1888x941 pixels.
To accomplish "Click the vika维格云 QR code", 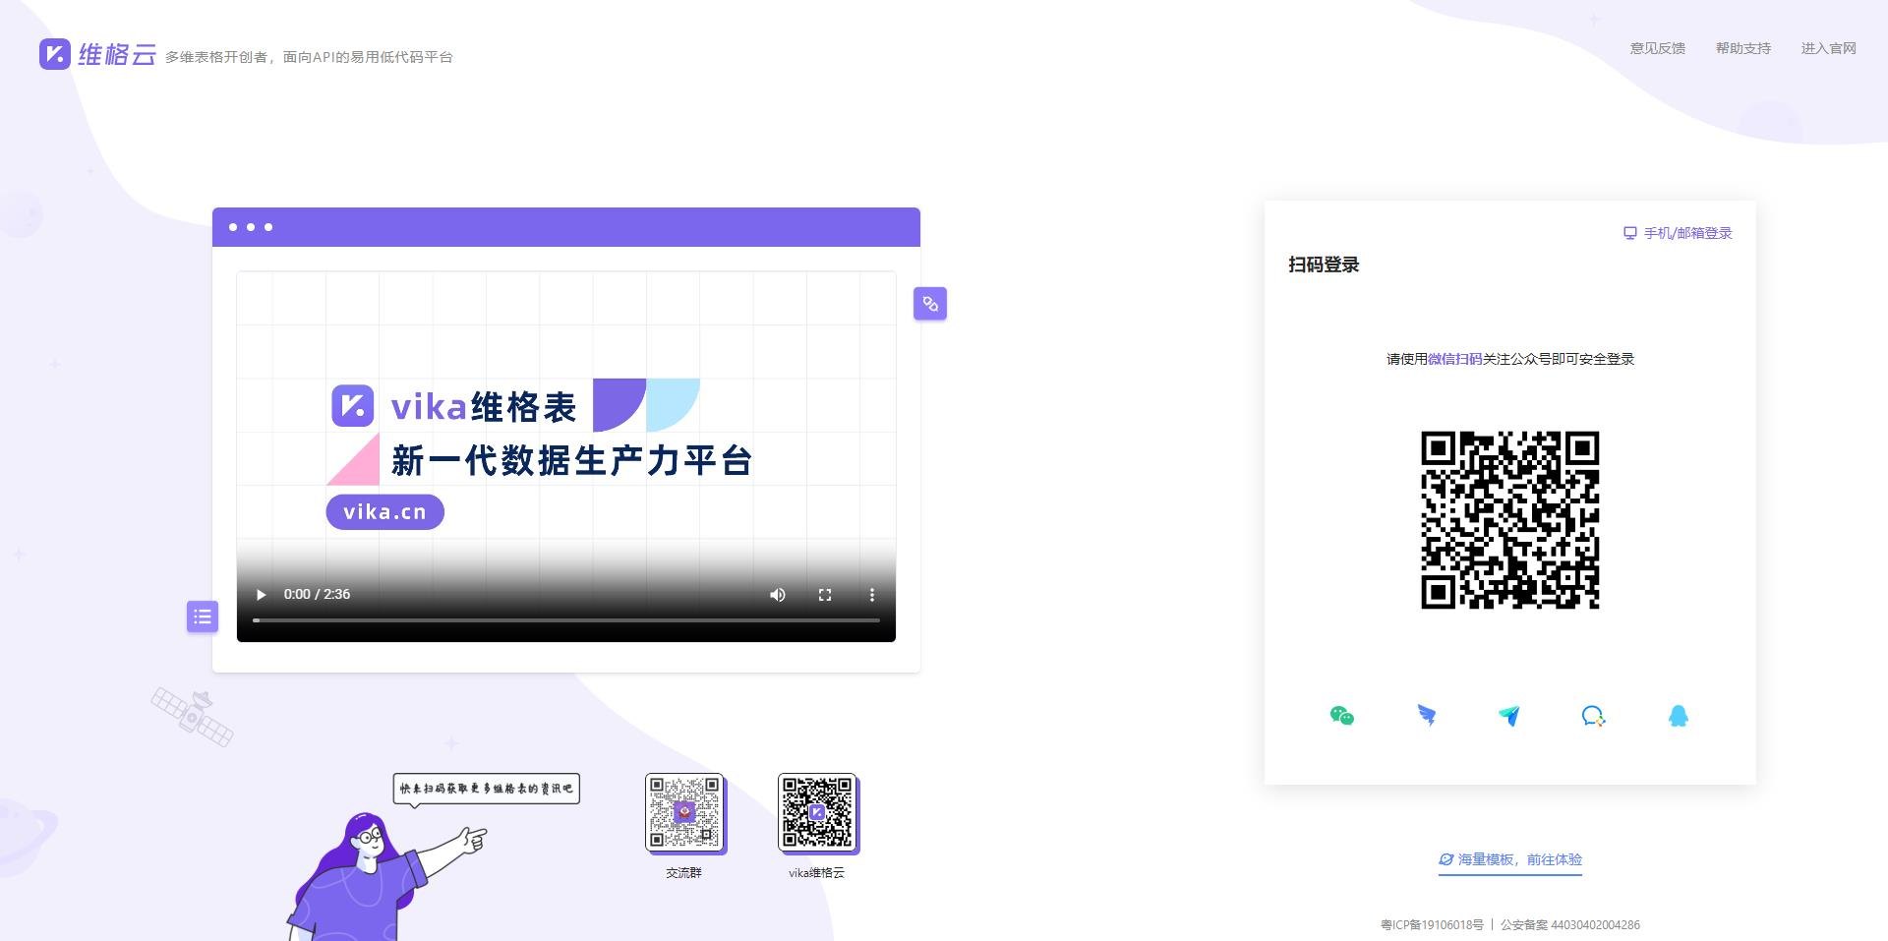I will (x=817, y=812).
